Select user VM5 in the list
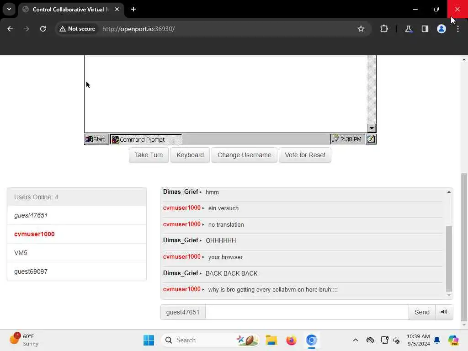This screenshot has height=351, width=468. click(77, 253)
